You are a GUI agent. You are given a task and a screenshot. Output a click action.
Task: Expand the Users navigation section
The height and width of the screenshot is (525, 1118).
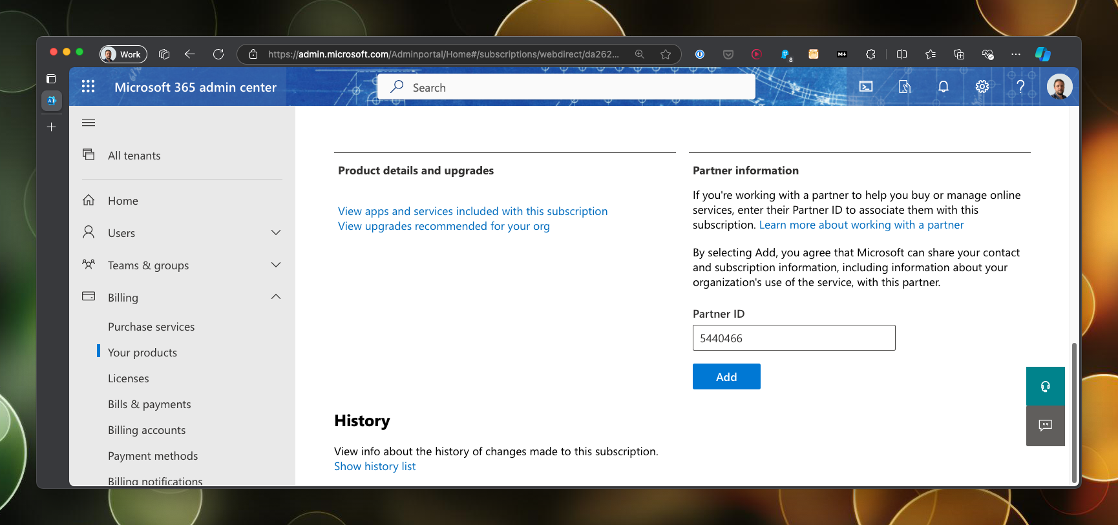276,232
